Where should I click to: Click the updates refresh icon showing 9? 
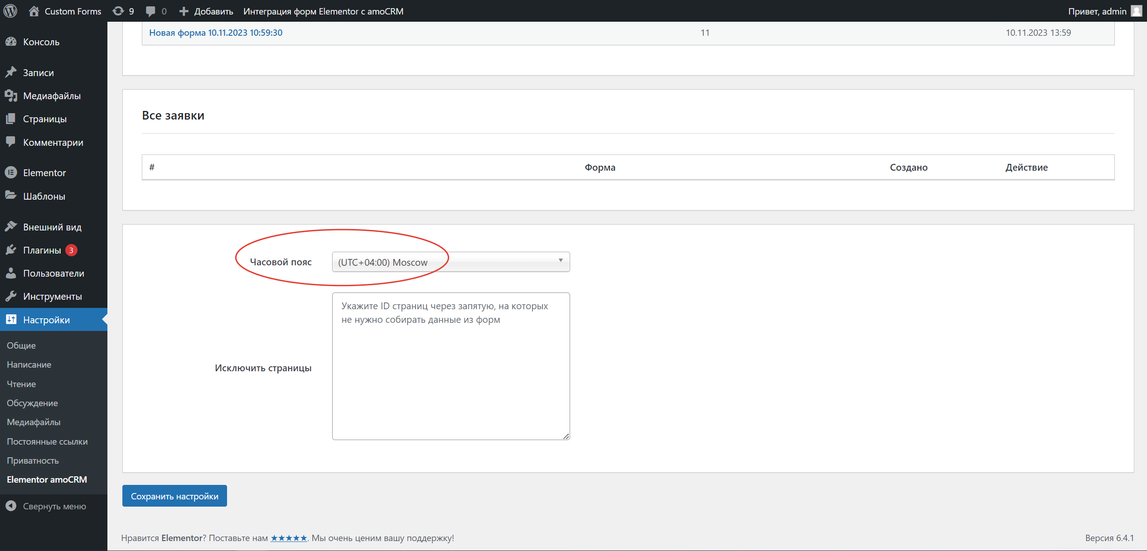click(x=119, y=11)
